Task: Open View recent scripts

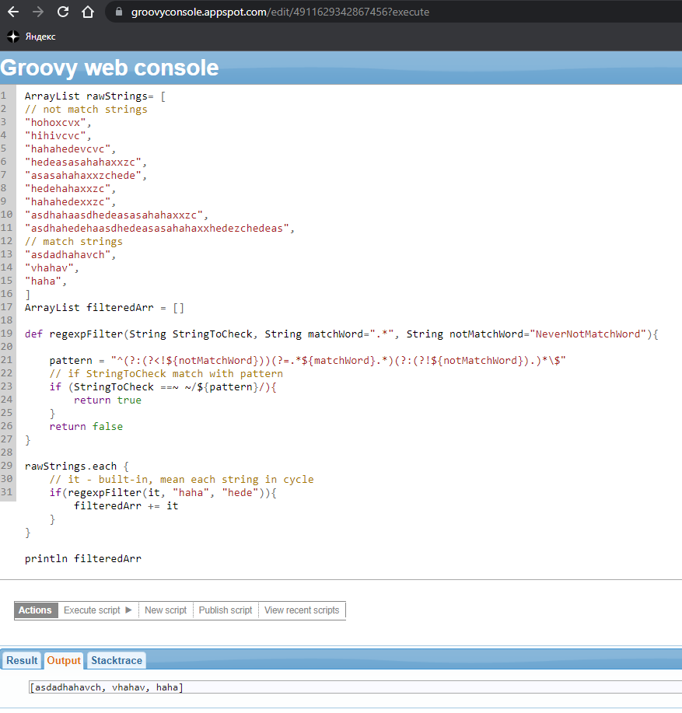Action: [302, 610]
